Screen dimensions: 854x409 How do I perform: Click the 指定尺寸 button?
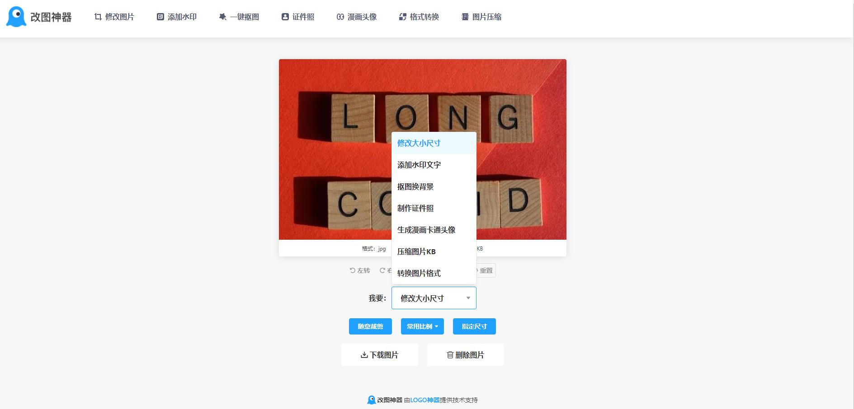point(474,326)
